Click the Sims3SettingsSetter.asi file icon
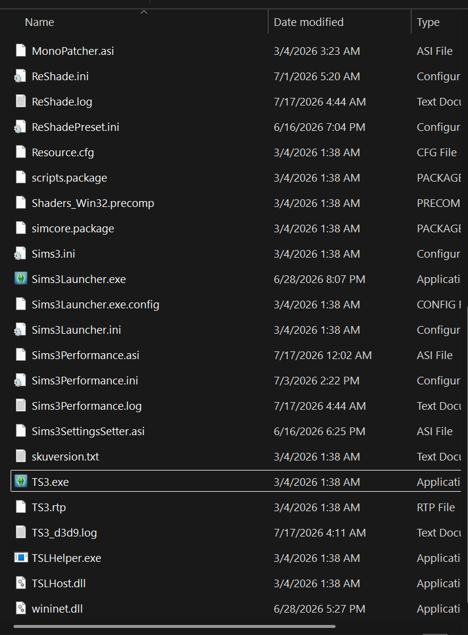468x635 pixels. 21,431
